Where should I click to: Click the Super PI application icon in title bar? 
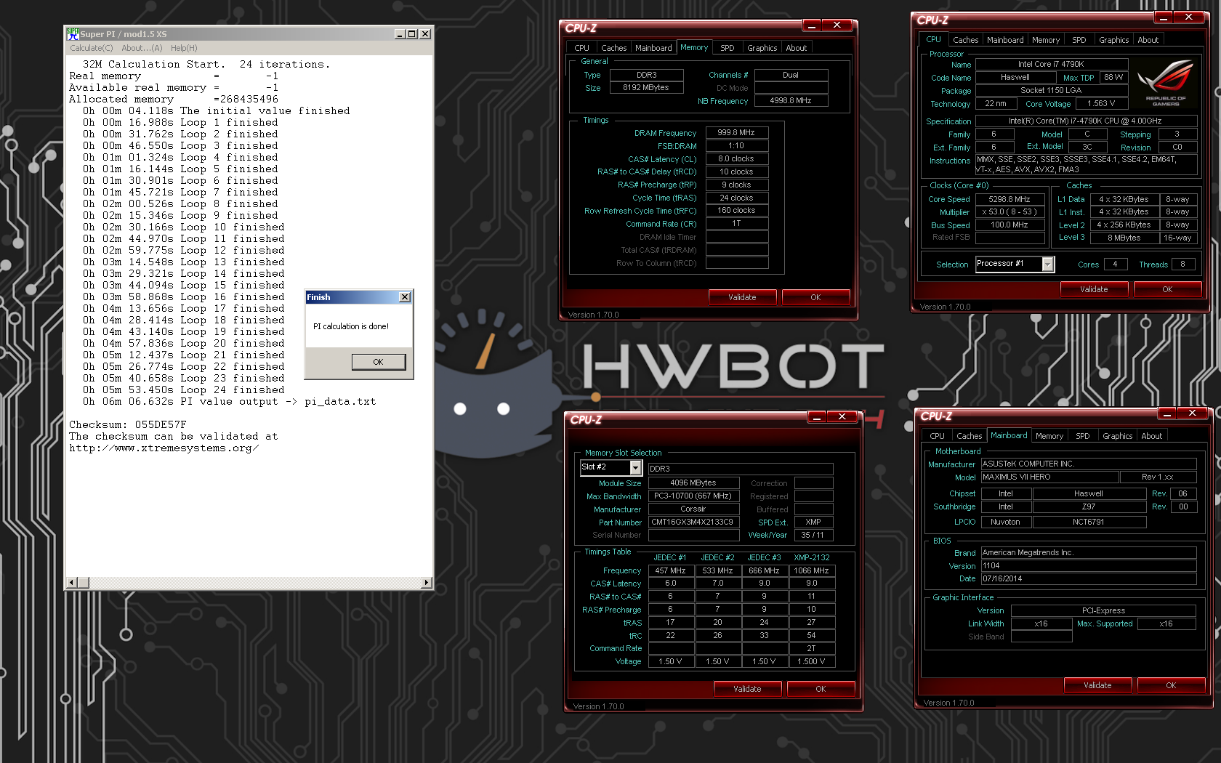click(73, 33)
